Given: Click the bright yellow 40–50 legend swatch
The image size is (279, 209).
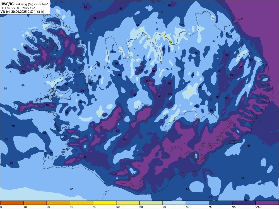Looking at the screenshot, I should pyautogui.click(x=105, y=203).
